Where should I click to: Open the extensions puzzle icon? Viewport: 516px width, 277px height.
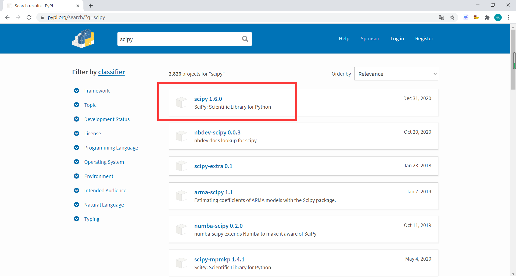coord(487,17)
